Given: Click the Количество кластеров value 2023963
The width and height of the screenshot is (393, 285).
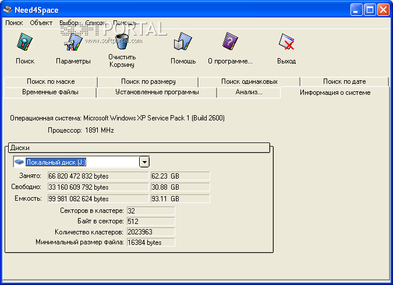Looking at the screenshot, I should coord(151,232).
